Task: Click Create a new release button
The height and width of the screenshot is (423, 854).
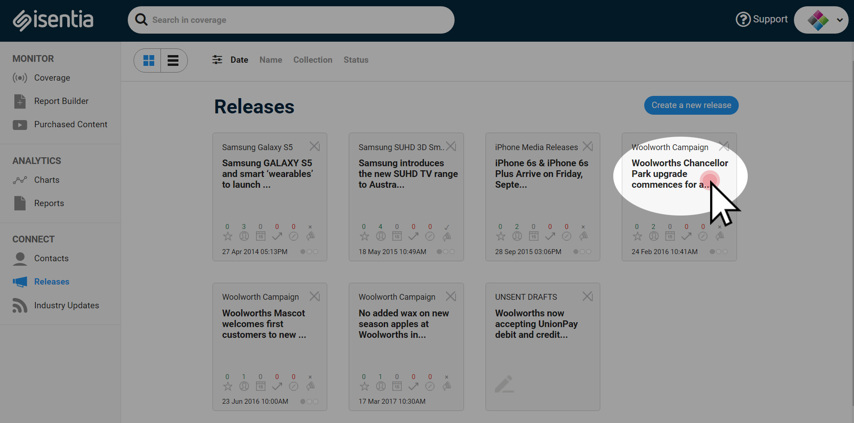Action: 691,105
